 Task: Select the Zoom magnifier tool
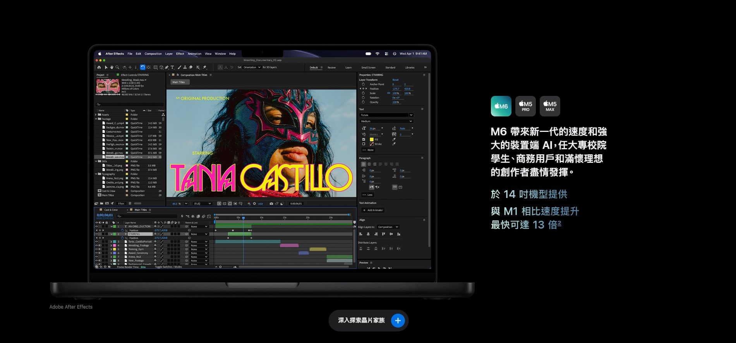(117, 67)
